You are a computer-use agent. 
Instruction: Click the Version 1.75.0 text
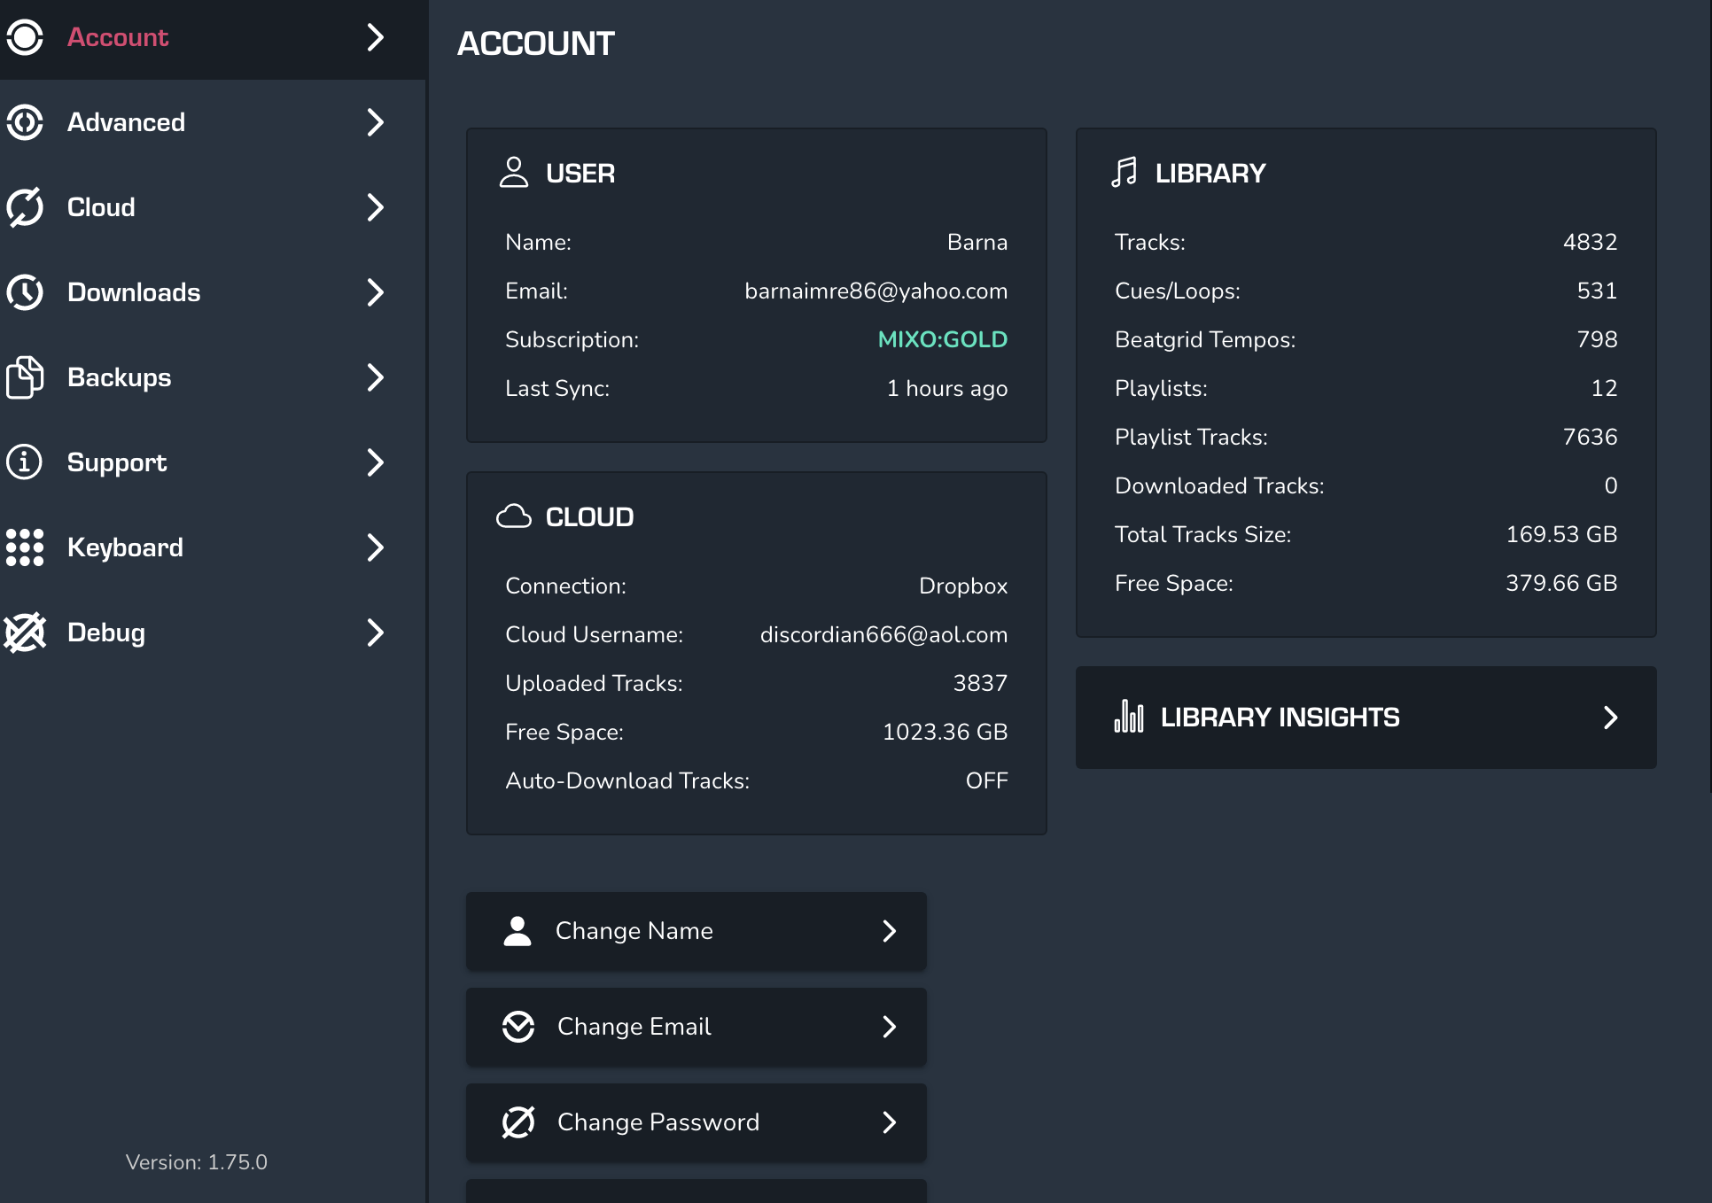coord(196,1162)
